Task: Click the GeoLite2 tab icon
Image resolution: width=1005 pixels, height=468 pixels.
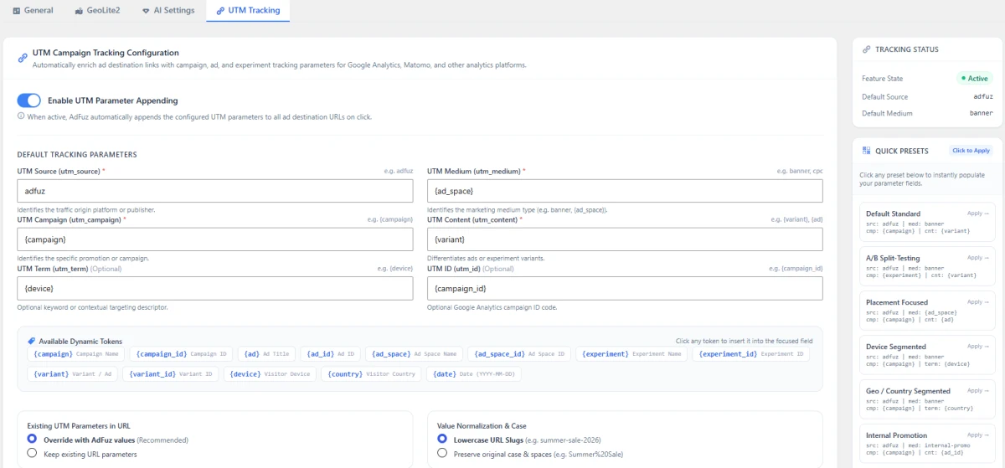Action: coord(80,11)
